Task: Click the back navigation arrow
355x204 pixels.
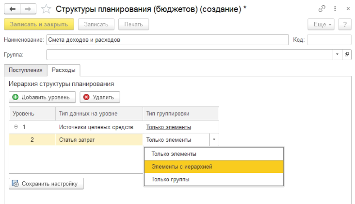Action: 12,9
